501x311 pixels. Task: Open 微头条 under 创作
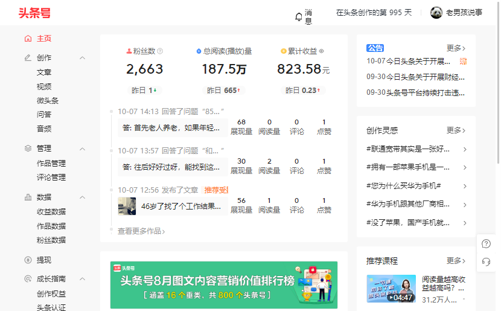48,101
